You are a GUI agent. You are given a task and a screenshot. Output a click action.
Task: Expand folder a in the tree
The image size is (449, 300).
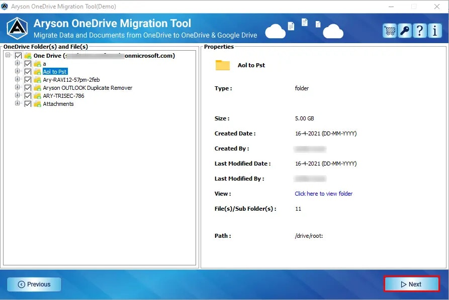(x=18, y=63)
